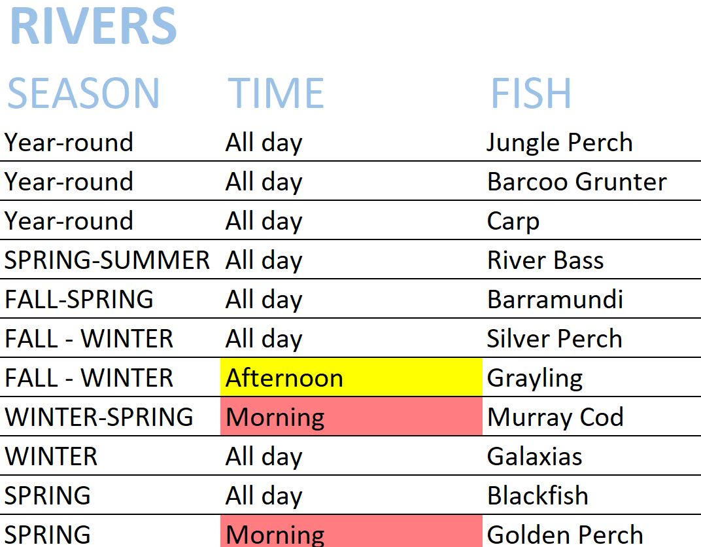Select the Barcoo Grunter cell
Viewport: 701px width, 547px height.
click(576, 182)
